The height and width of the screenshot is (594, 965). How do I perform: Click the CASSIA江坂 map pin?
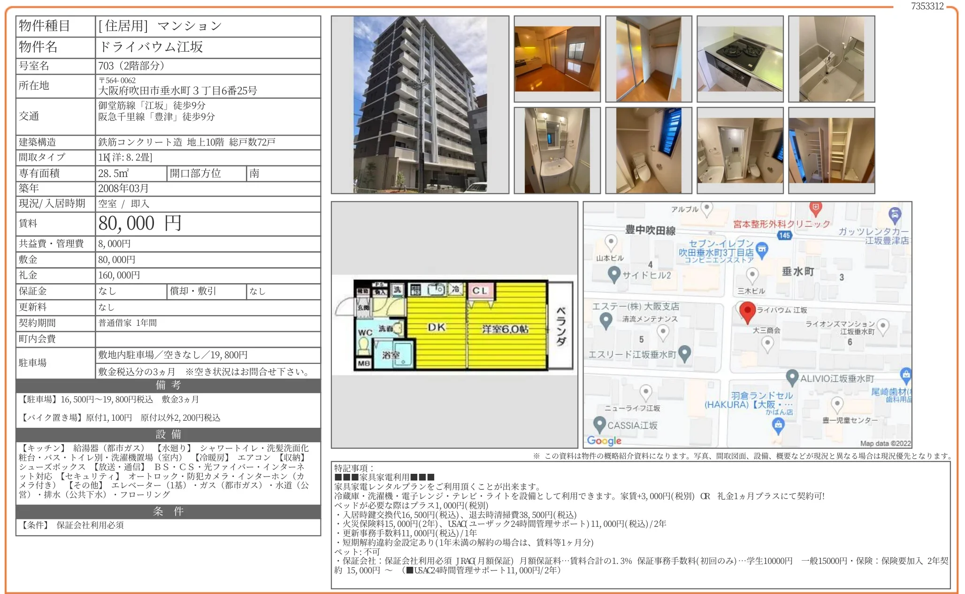pos(599,424)
